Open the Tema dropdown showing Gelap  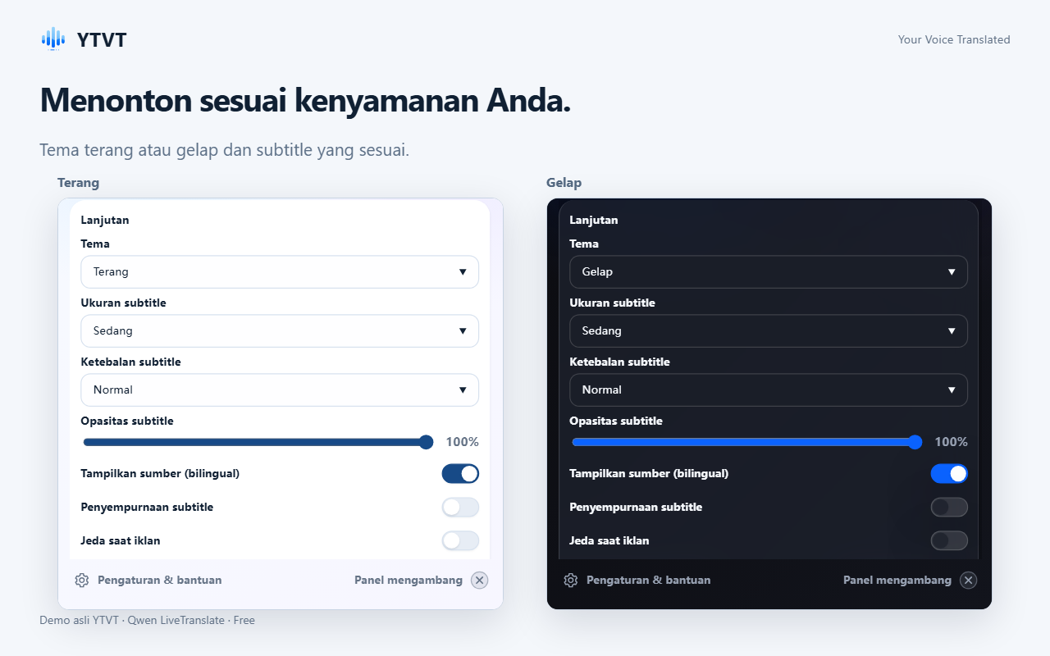click(x=769, y=271)
